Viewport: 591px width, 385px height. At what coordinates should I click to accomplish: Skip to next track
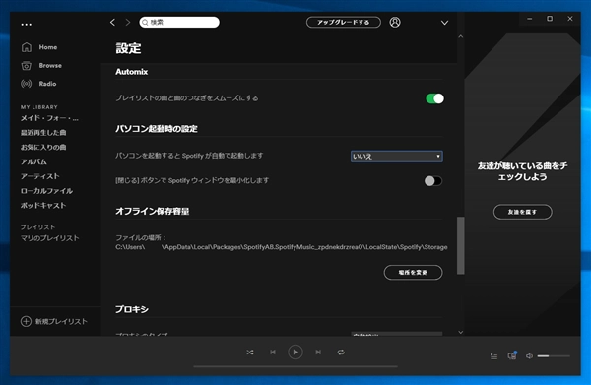tap(318, 353)
